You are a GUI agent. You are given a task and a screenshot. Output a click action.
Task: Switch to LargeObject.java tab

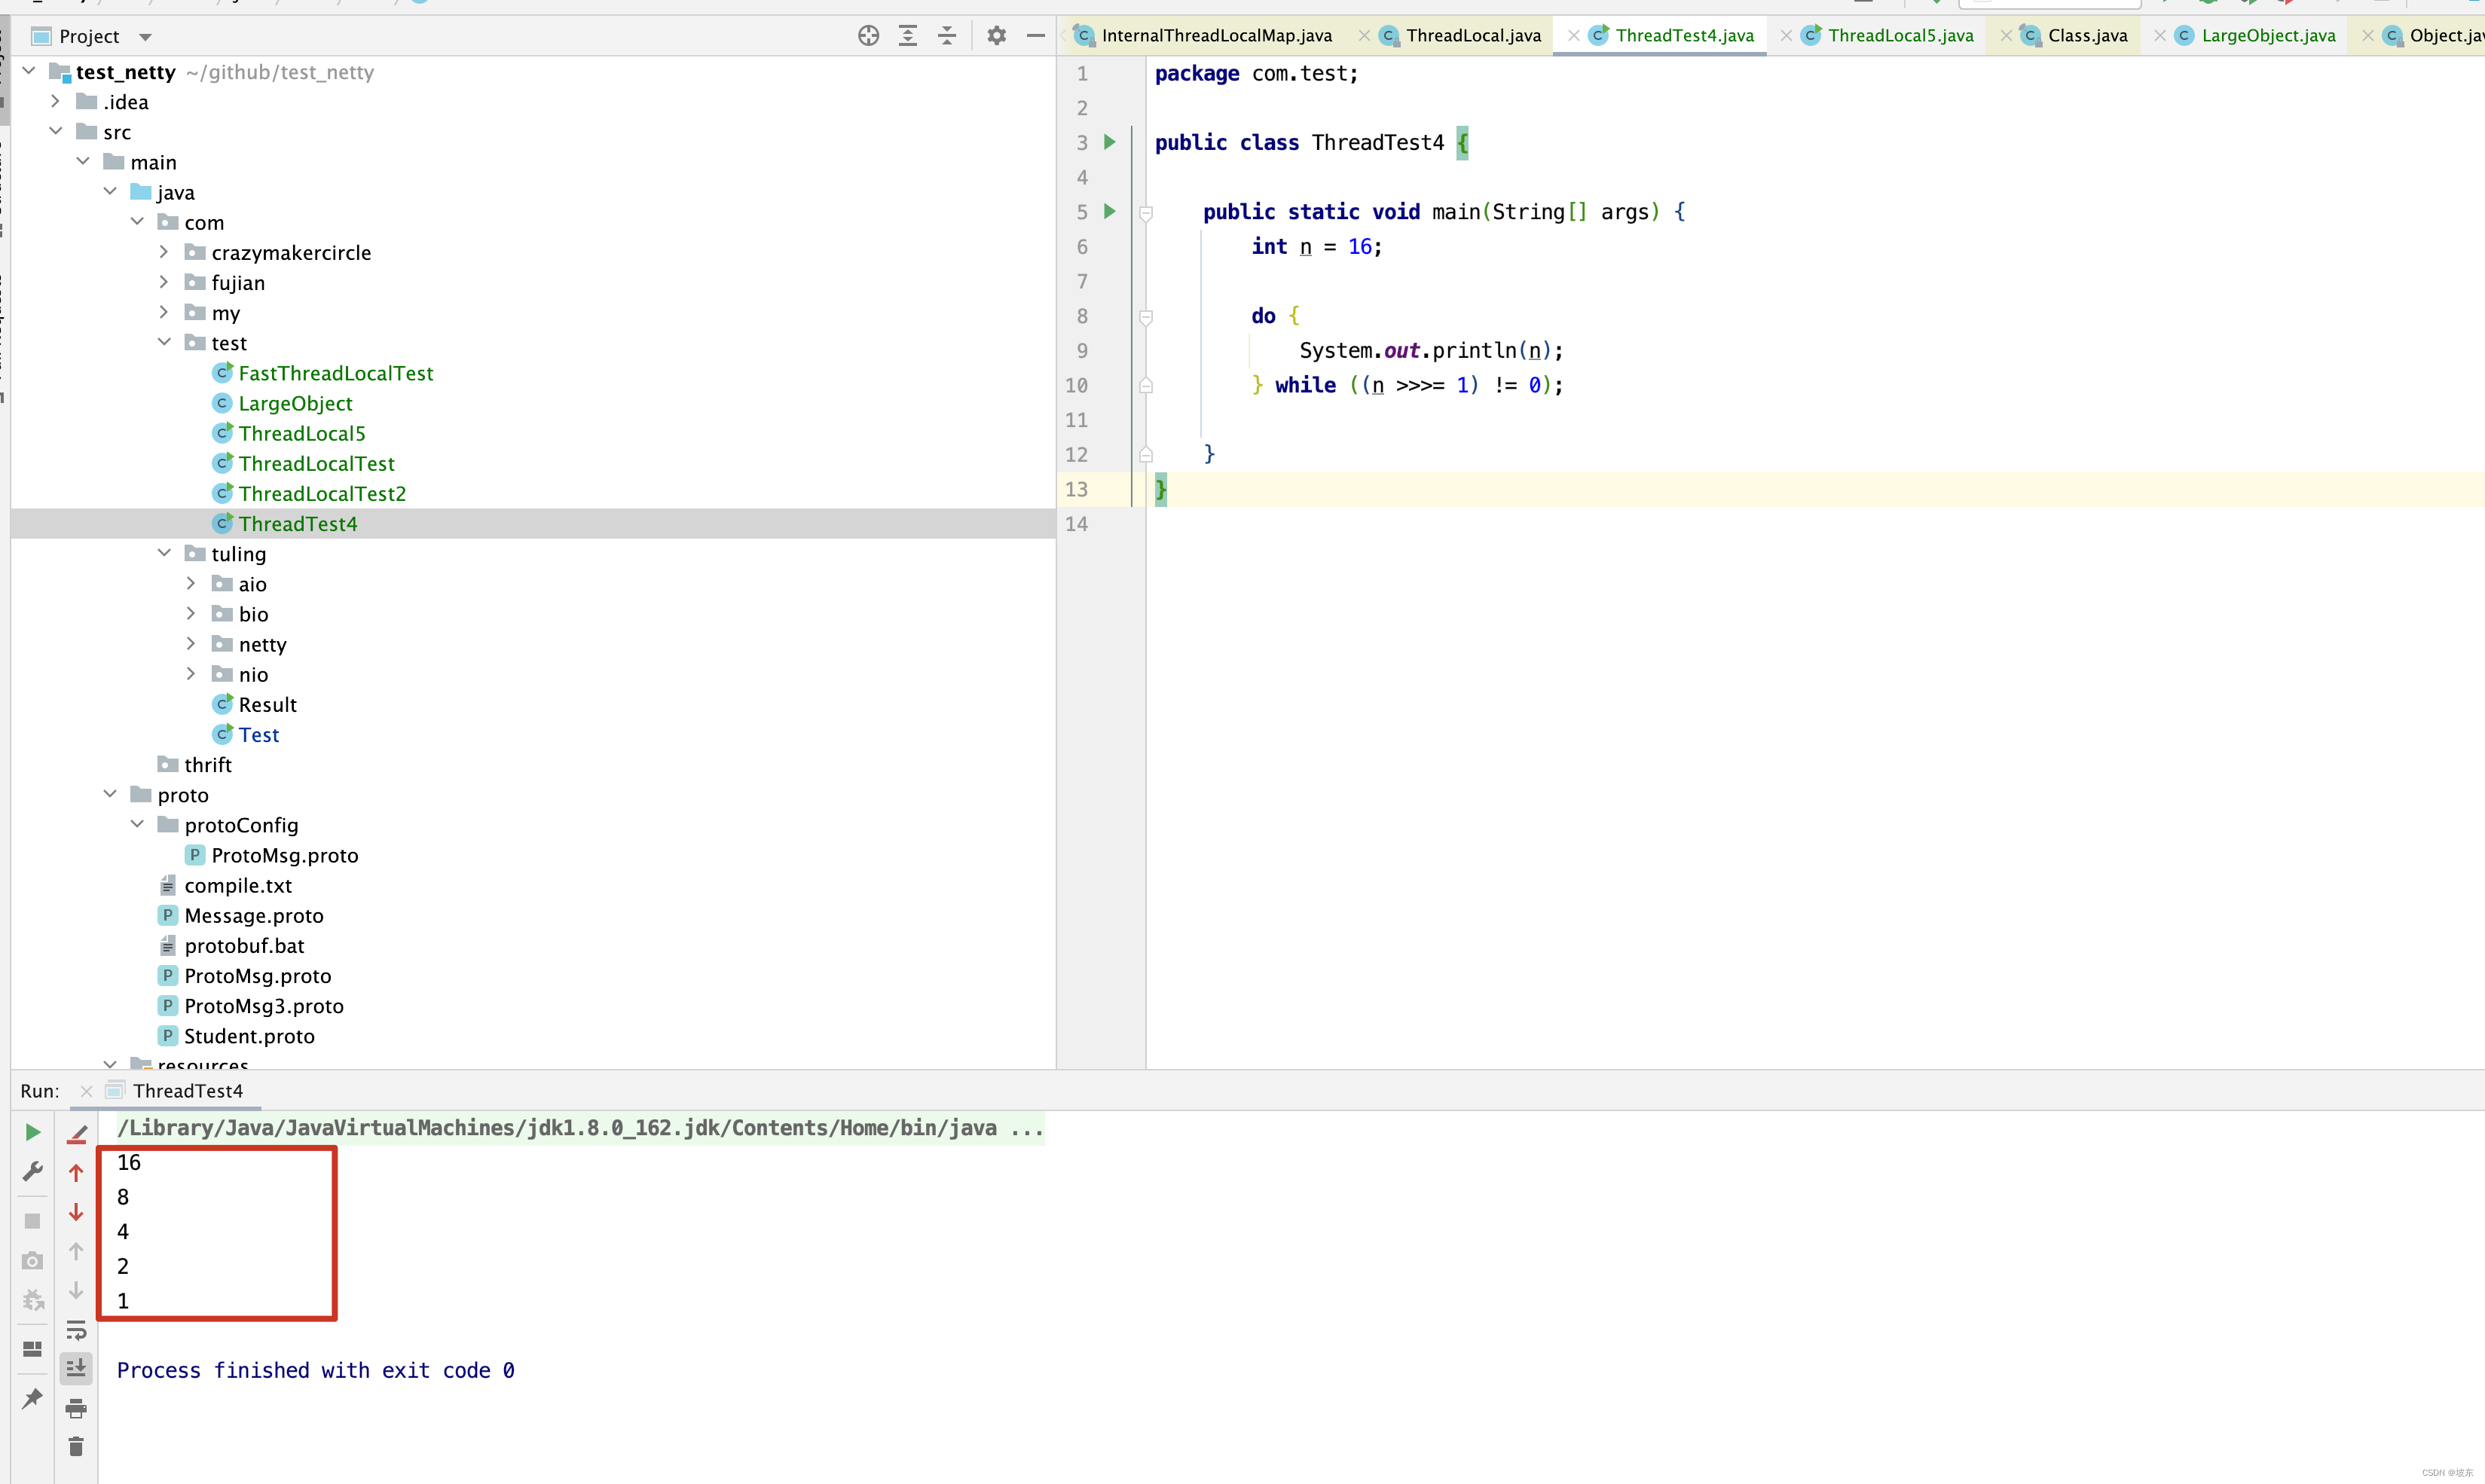pos(2267,36)
